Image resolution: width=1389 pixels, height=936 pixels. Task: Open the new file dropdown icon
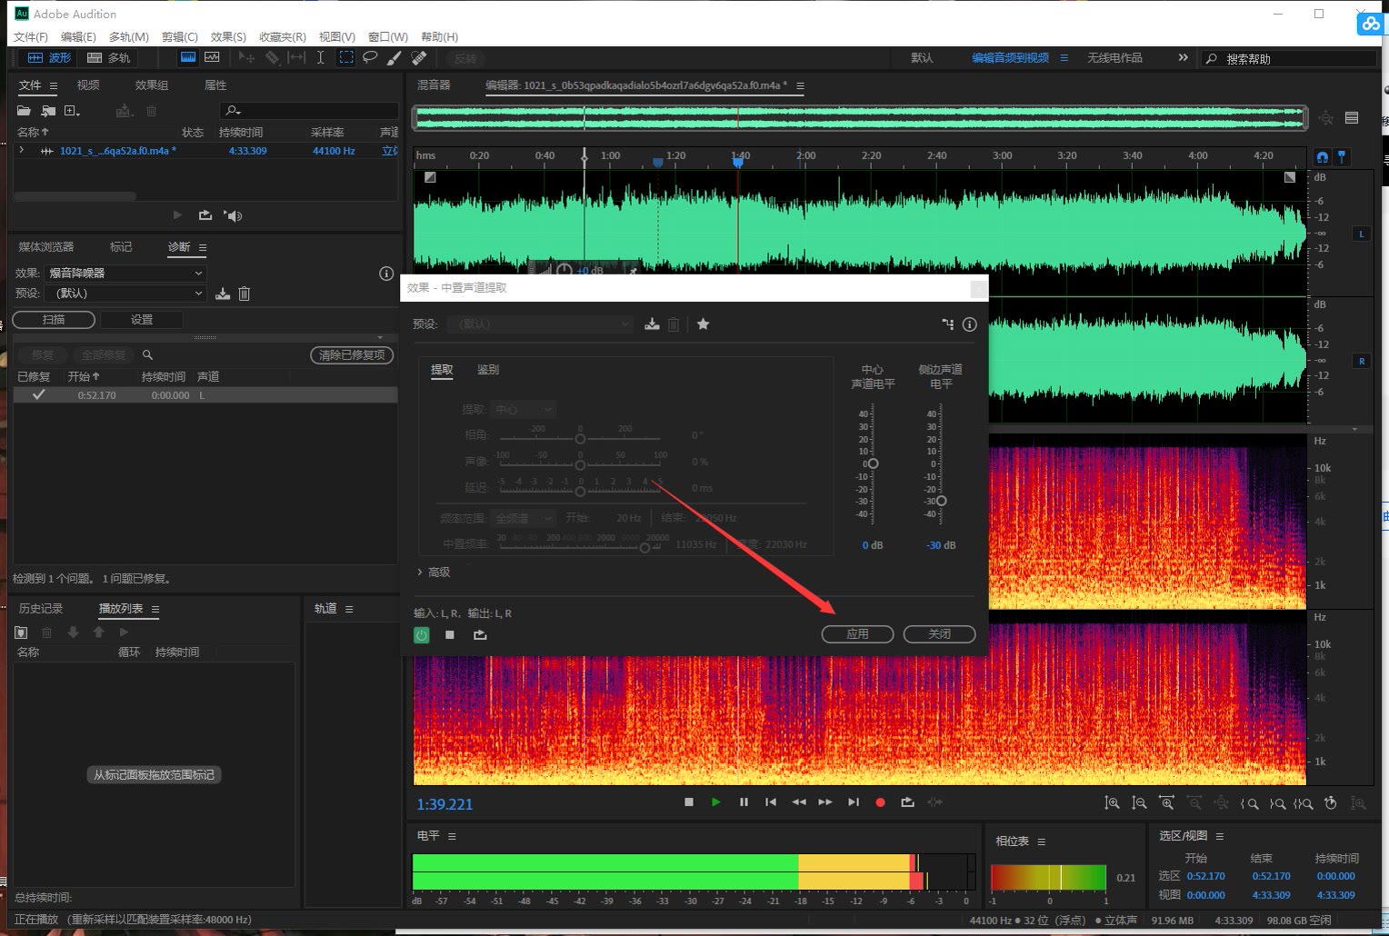72,111
